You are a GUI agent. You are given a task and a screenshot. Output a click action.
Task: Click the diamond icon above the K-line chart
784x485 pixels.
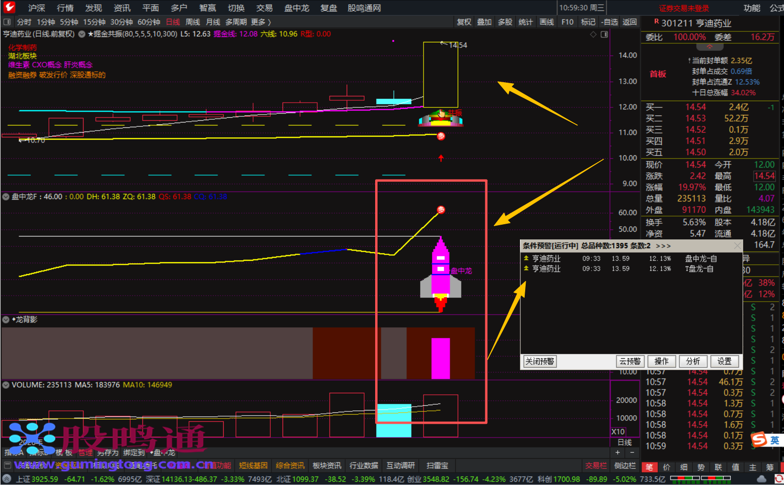click(593, 34)
